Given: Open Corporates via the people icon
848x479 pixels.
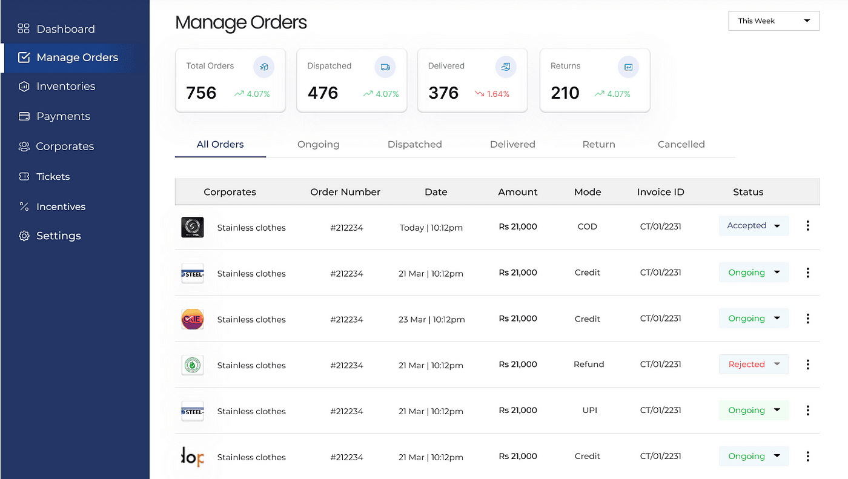Looking at the screenshot, I should [x=24, y=146].
